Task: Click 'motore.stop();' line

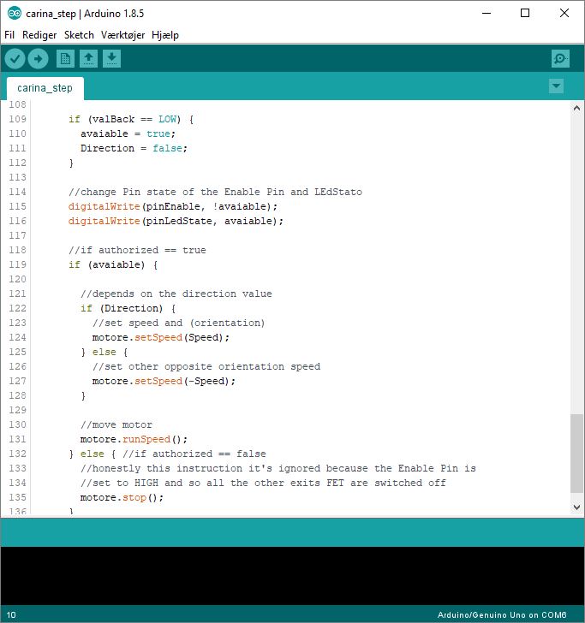Action: (x=122, y=497)
